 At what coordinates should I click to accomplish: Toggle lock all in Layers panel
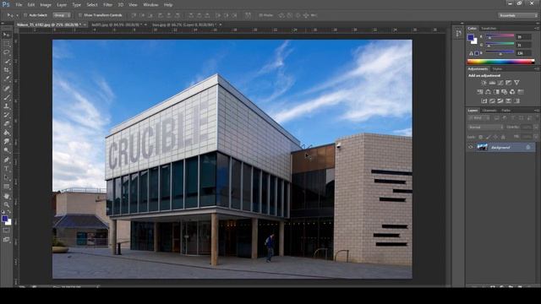(x=503, y=137)
